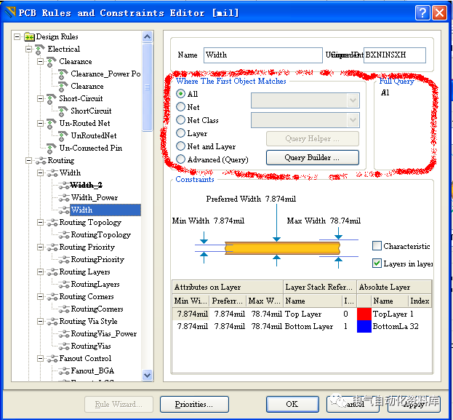
Task: Select the RoutingVias rule in tree
Action: click(x=91, y=346)
